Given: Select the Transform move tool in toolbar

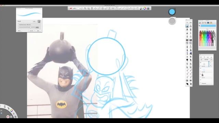Looking at the screenshot, I should pyautogui.click(x=95, y=8).
